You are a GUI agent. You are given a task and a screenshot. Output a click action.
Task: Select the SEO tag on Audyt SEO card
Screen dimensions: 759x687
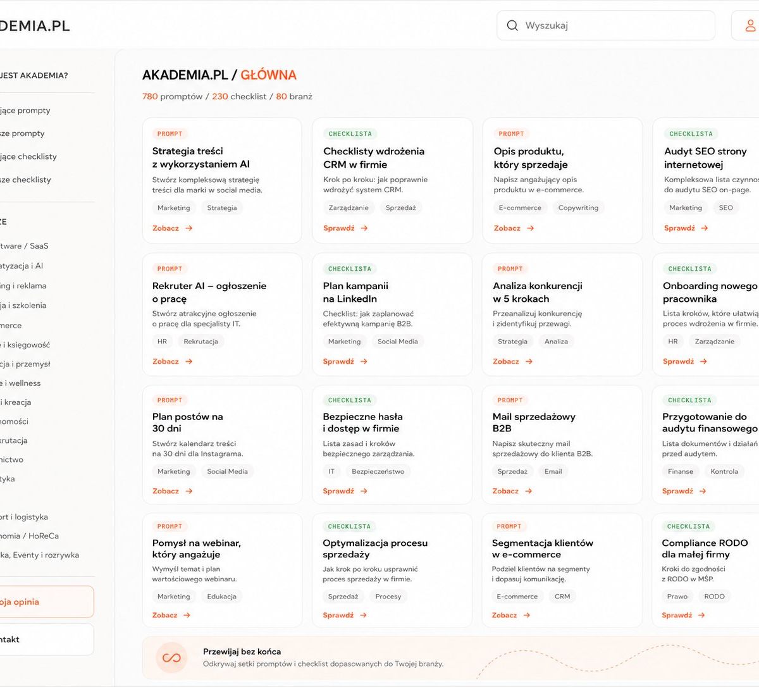726,207
